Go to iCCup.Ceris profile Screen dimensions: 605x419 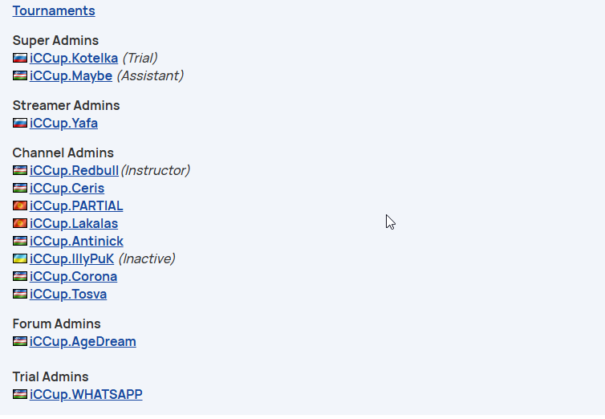(x=67, y=188)
